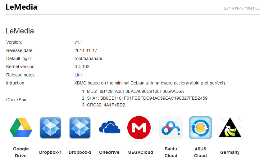Click the release date value 2014-11-17

[86, 50]
